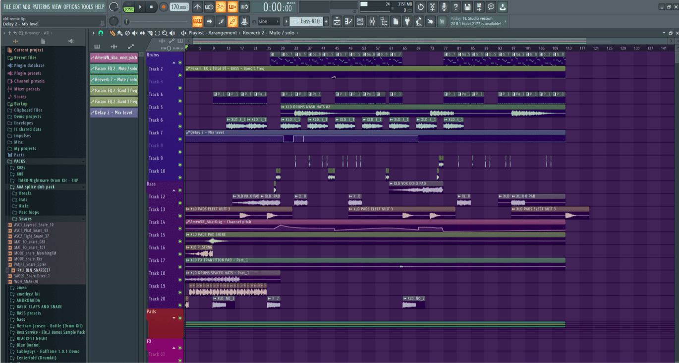Click bar 113 on the timeline ruler
The width and height of the screenshot is (679, 363).
pos(568,48)
